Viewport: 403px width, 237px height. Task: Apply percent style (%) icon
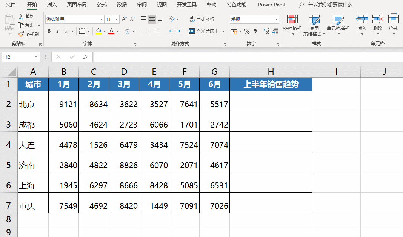[x=247, y=31]
